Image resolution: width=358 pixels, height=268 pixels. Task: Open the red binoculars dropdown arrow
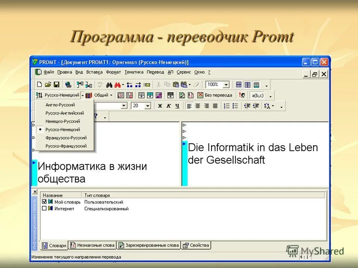tap(123, 85)
